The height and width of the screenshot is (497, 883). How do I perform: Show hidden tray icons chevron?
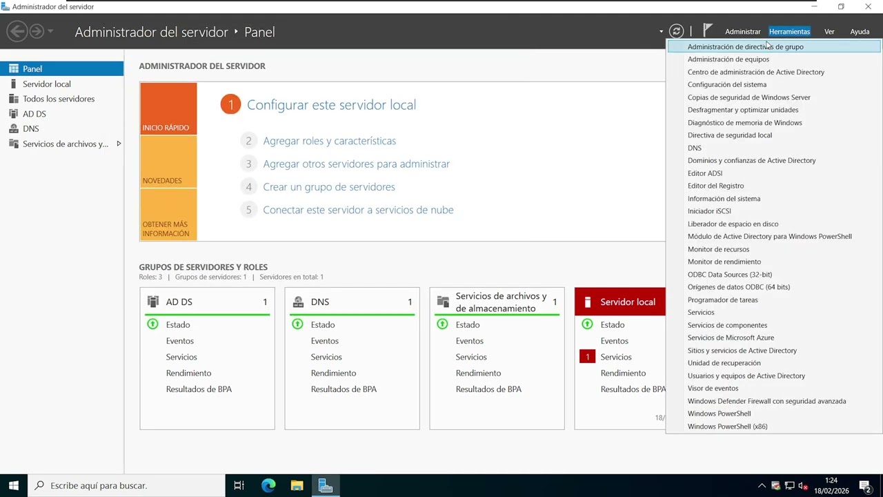click(762, 485)
